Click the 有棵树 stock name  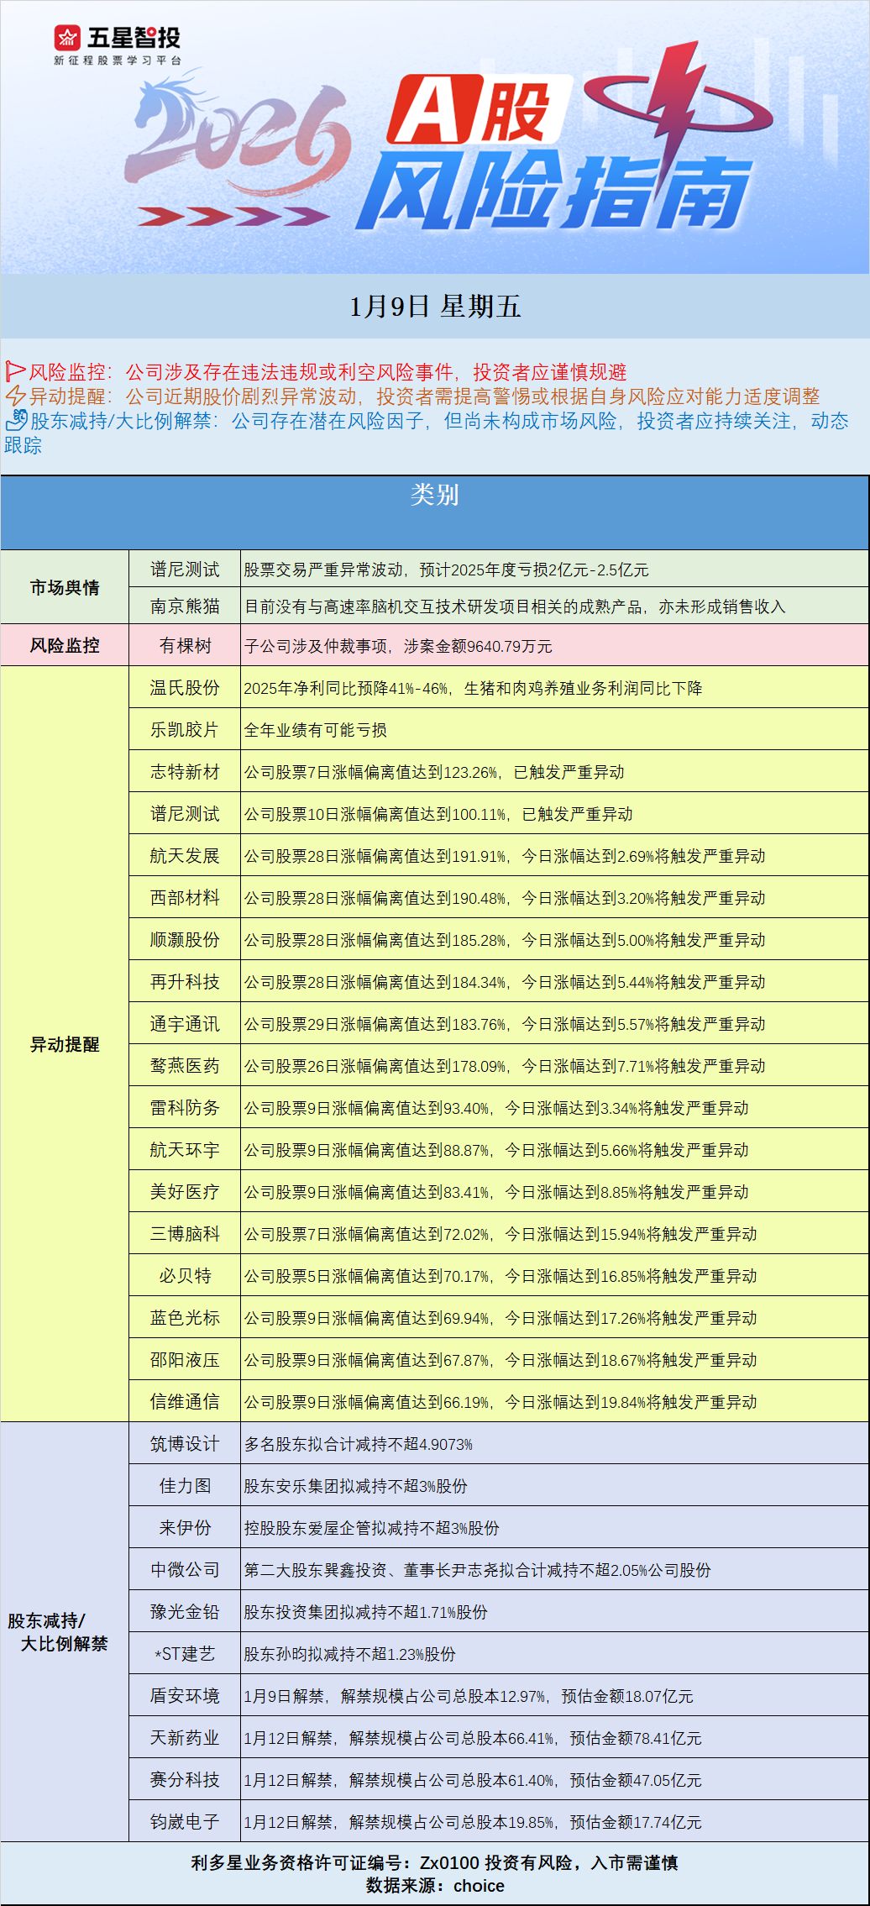pos(185,645)
